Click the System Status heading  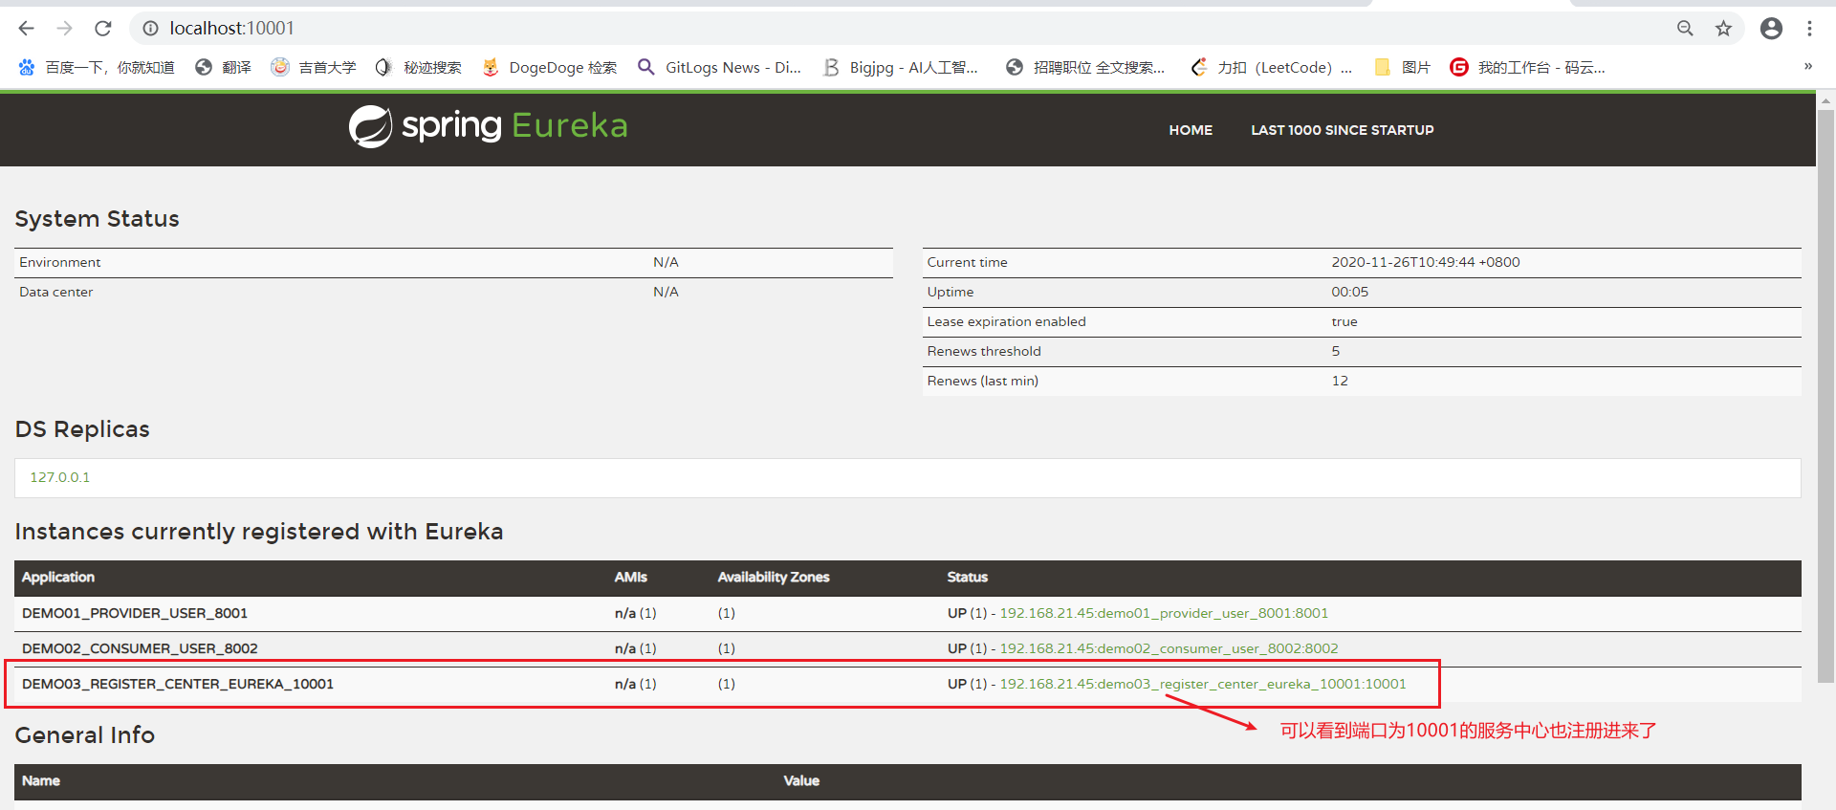97,219
